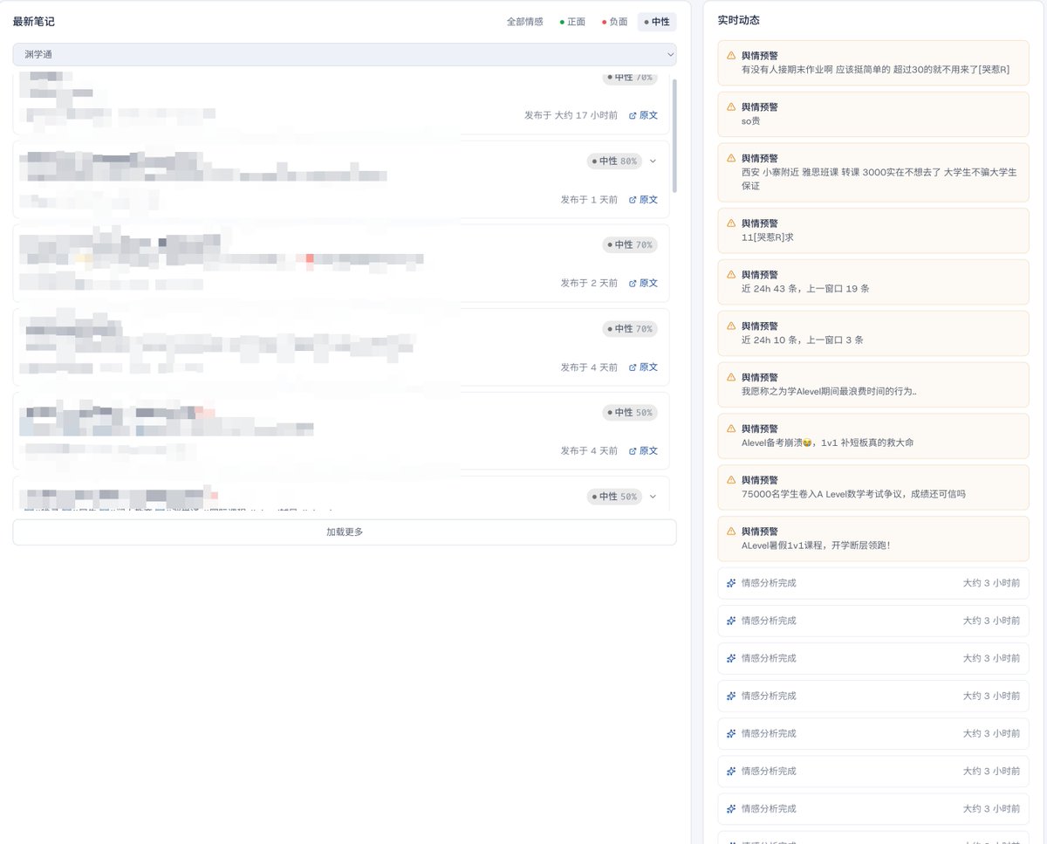Click warning icon on ALevel暑假1v1课程 alert
The width and height of the screenshot is (1047, 844).
pos(731,531)
